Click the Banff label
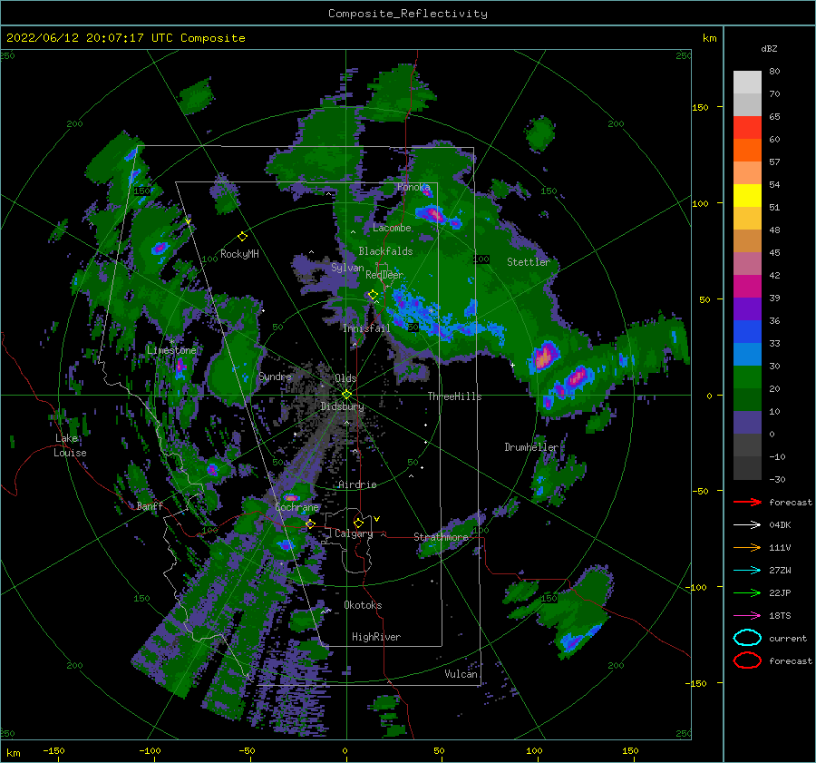This screenshot has width=816, height=763. tap(150, 505)
